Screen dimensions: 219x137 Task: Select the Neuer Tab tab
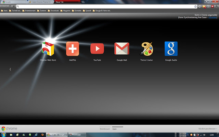[67, 2]
